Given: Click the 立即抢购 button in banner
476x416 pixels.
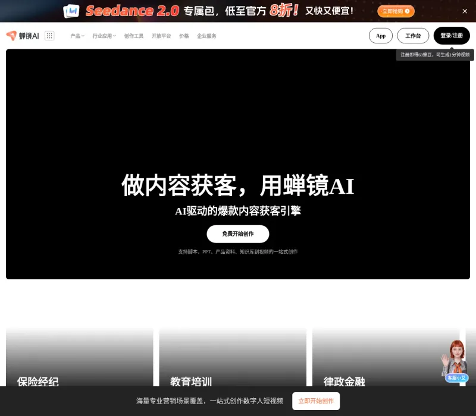Looking at the screenshot, I should 396,11.
